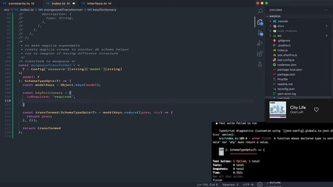The image size is (333, 187).
Task: Click src/index.ts:105:4 link in terminal
Action: point(233,139)
